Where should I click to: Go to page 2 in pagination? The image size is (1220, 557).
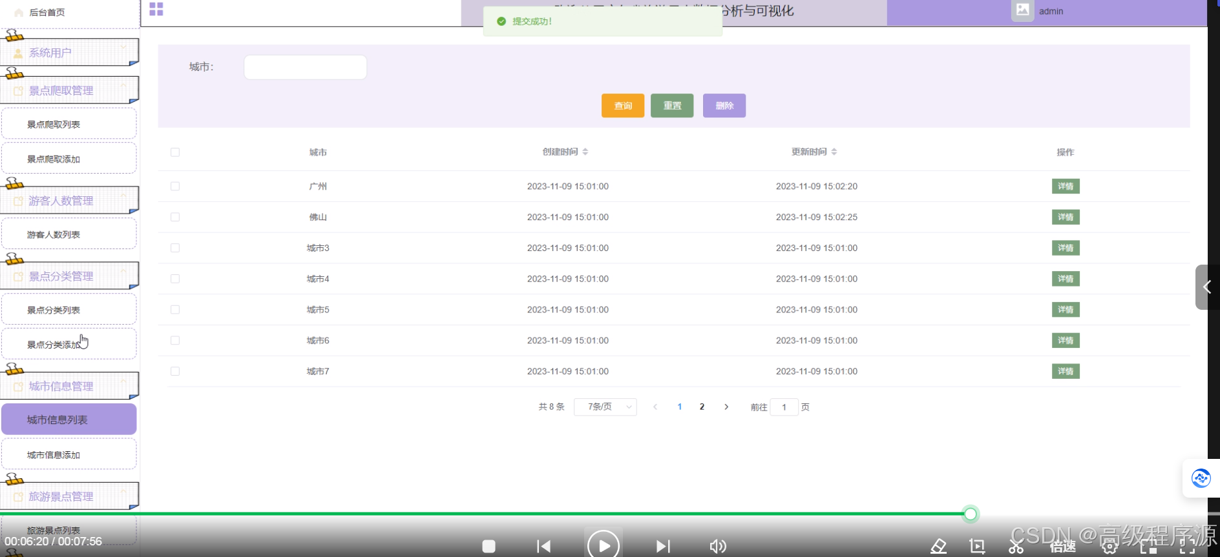tap(702, 407)
